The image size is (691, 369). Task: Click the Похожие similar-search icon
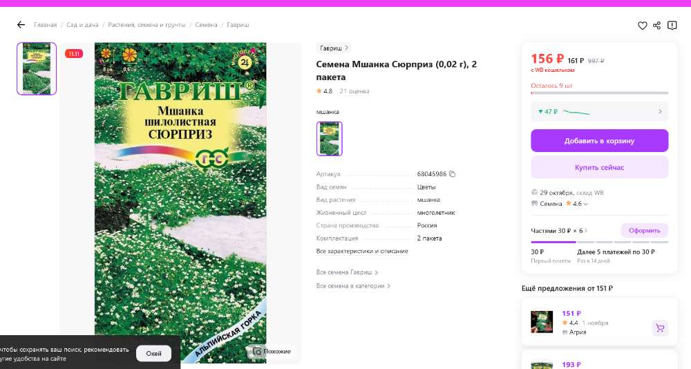pyautogui.click(x=257, y=351)
